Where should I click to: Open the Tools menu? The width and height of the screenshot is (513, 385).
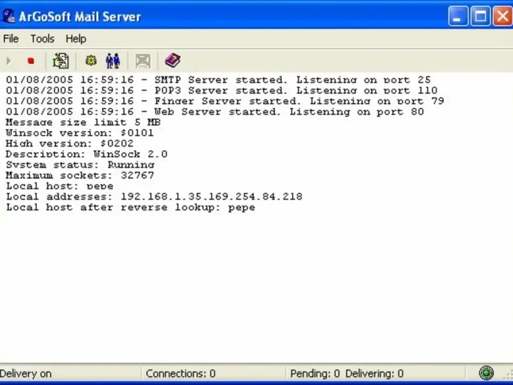[x=42, y=38]
